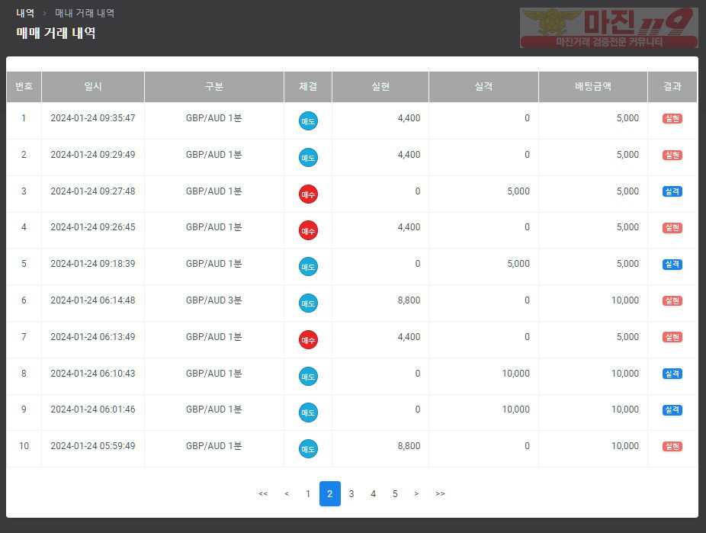This screenshot has width=706, height=533.
Task: Click the 실현 result tag in row 1
Action: pos(672,118)
